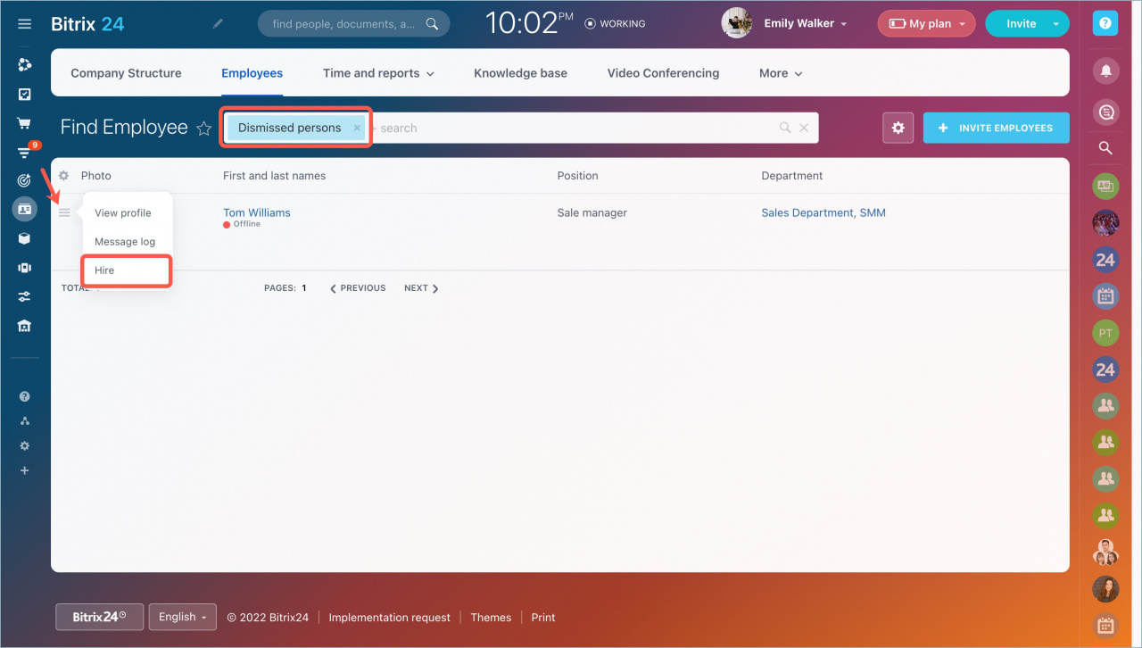Open the funnel icon with 9 badge
Viewport: 1142px width, 648px height.
(24, 153)
